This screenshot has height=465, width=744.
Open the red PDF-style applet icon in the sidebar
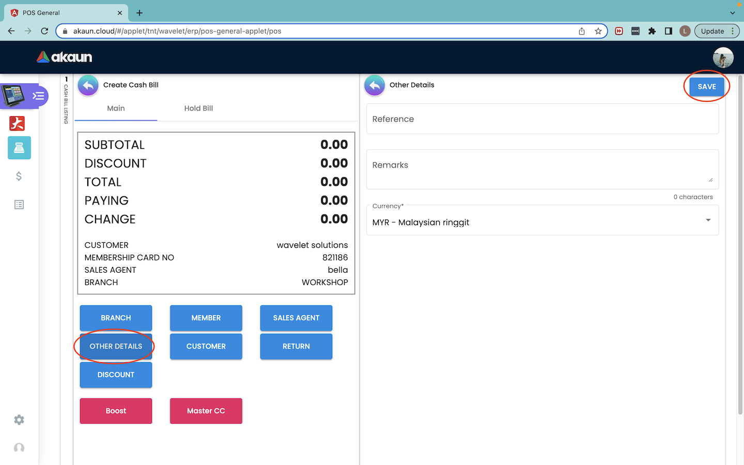[x=17, y=123]
